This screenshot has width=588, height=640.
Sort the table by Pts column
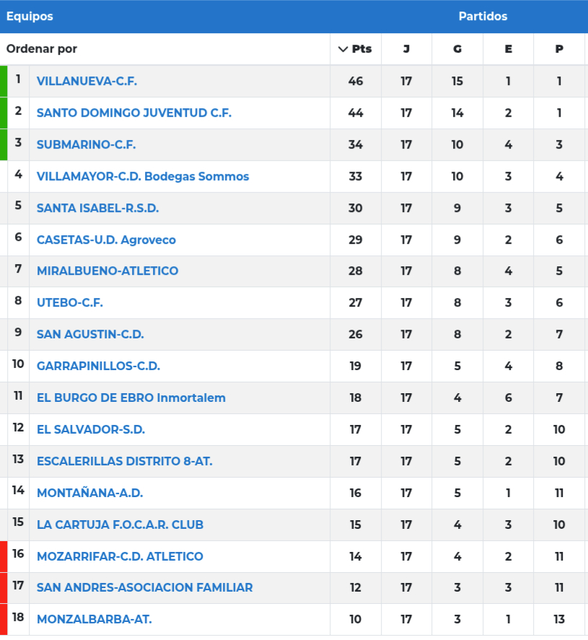[x=362, y=49]
